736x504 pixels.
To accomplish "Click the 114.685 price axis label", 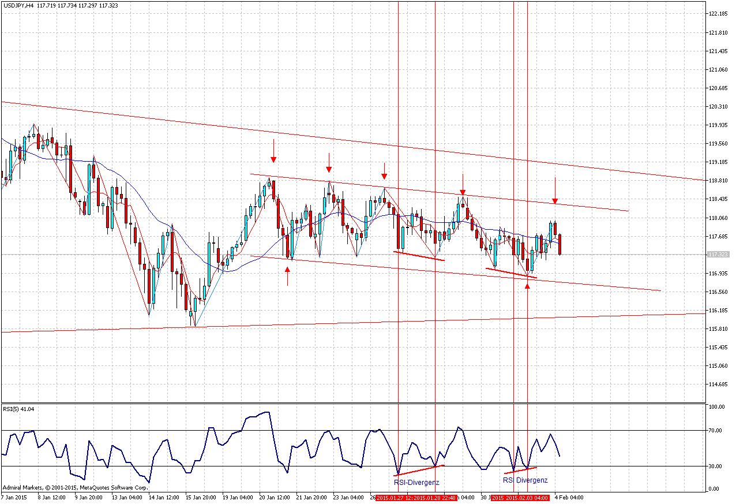I will click(x=719, y=384).
